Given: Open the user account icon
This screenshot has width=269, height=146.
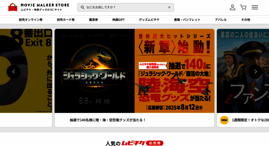Looking at the screenshot, I should tap(232, 7).
